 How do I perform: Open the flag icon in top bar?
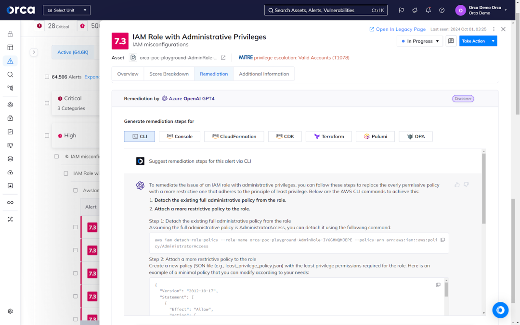pos(401,10)
